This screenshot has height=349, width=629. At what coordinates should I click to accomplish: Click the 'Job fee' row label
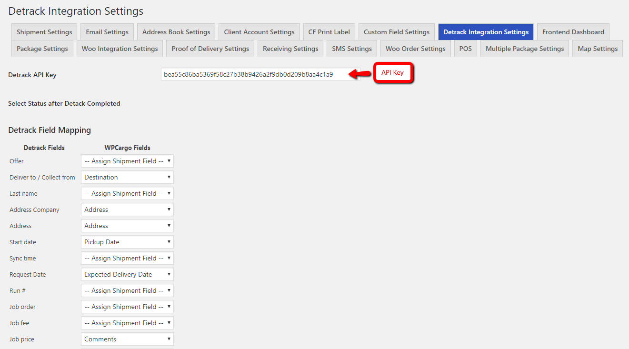[x=19, y=323]
